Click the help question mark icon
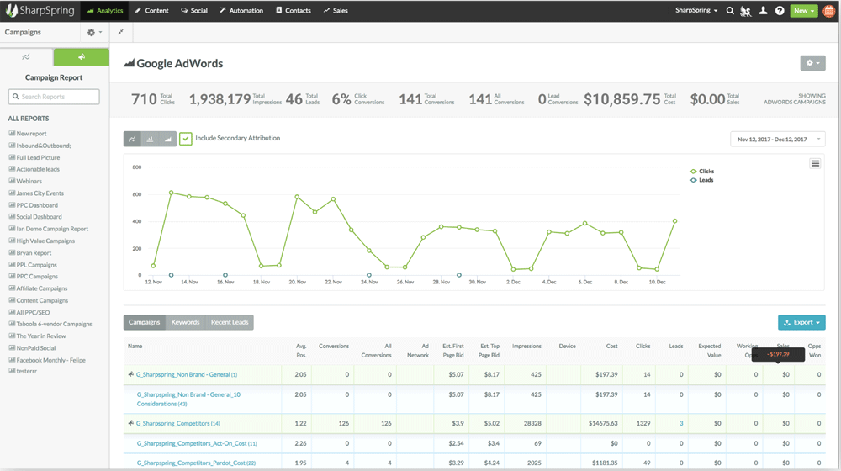The height and width of the screenshot is (471, 841). (x=780, y=11)
